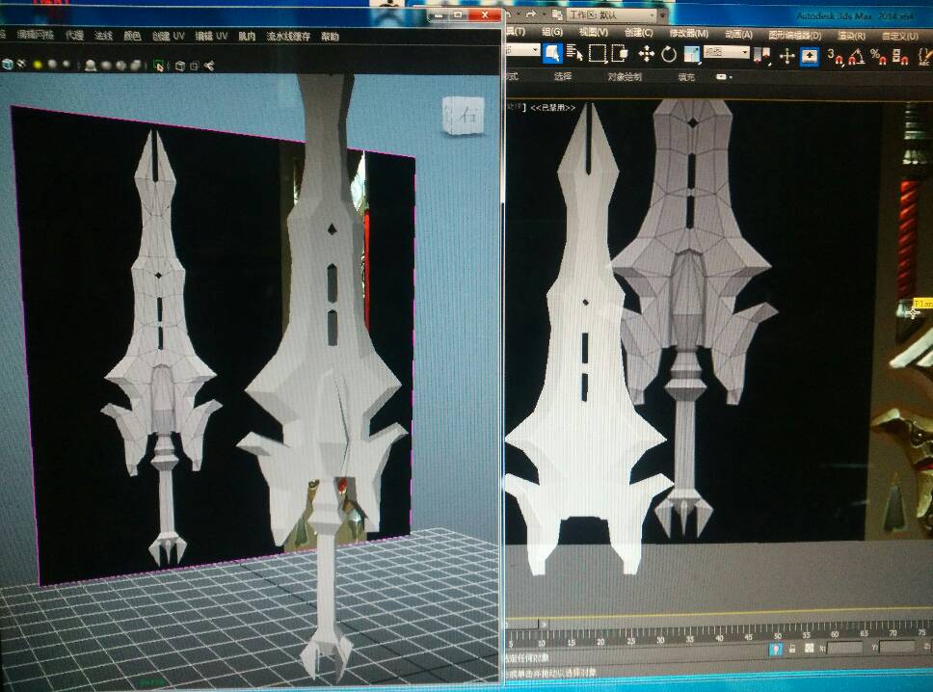This screenshot has height=692, width=933.
Task: Toggle the Percent Snap icon
Action: tap(878, 57)
